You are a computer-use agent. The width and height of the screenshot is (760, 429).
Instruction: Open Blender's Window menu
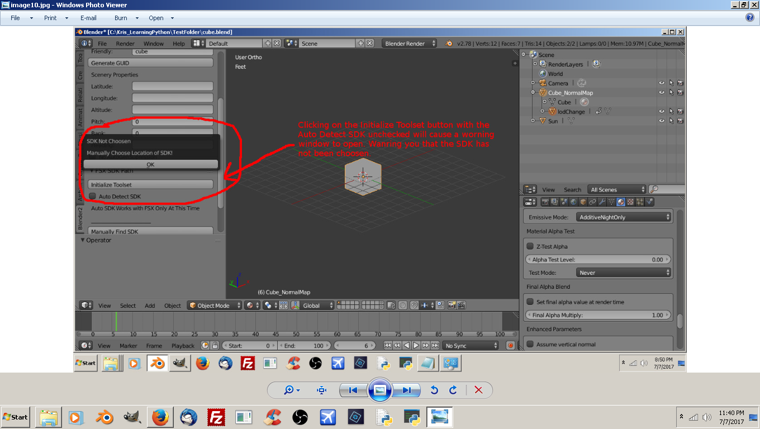(154, 44)
